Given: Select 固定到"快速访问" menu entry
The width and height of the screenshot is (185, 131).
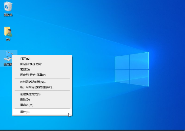Looking at the screenshot, I should point(31,64).
